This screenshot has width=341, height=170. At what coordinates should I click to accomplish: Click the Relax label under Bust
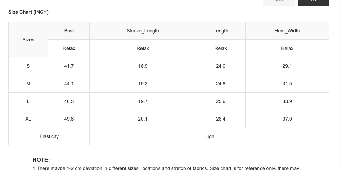[x=69, y=48]
